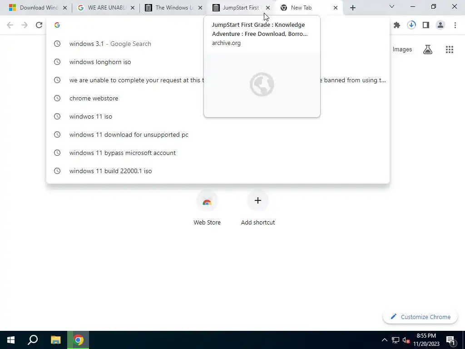
Task: Open Search Labs flask icon
Action: click(428, 49)
